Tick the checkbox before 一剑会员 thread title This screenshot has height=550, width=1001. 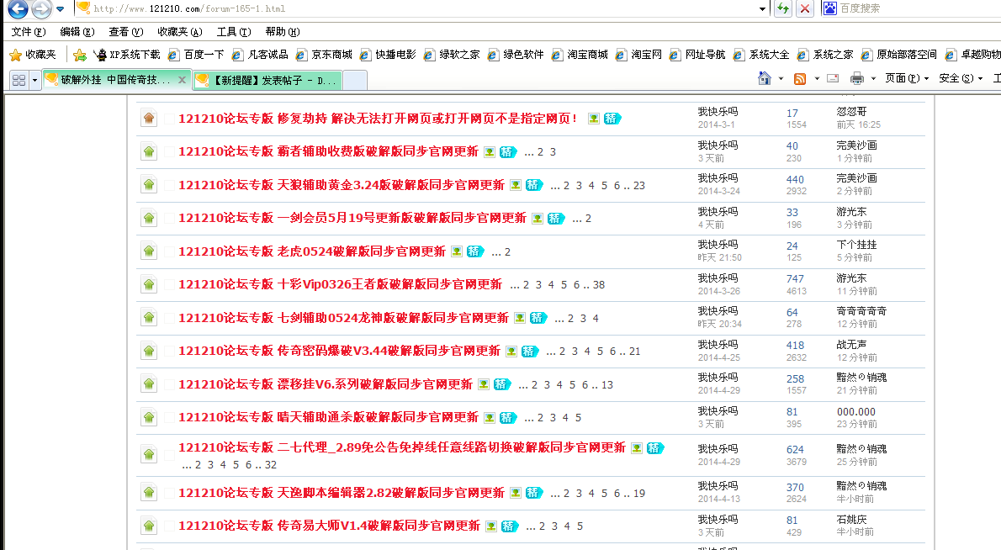click(169, 218)
